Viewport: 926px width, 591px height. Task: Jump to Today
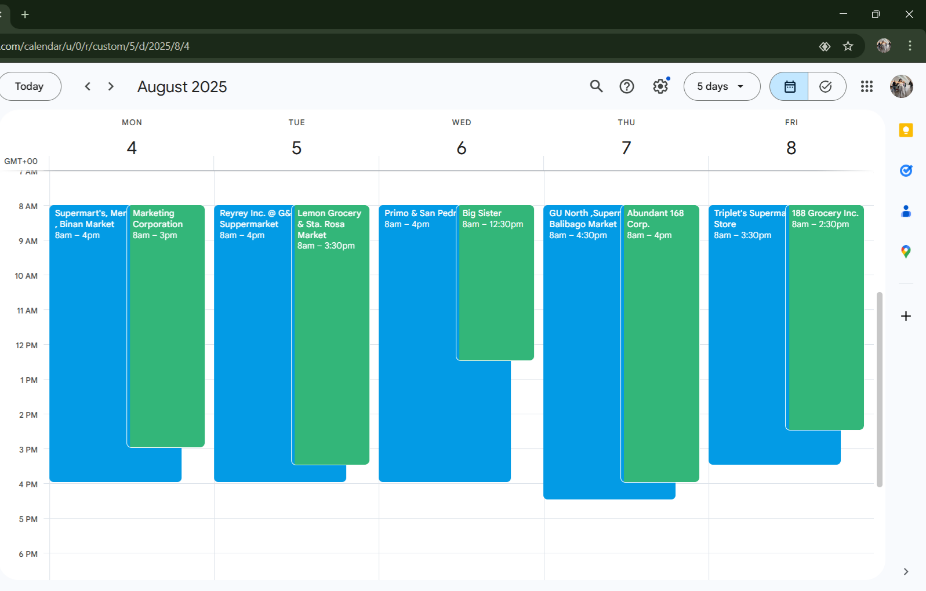[x=30, y=86]
